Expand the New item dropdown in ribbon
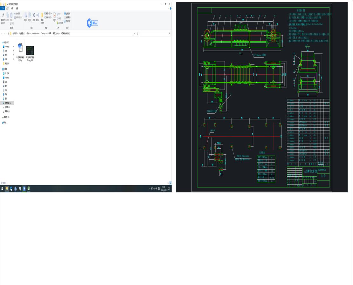 (x=48, y=13)
